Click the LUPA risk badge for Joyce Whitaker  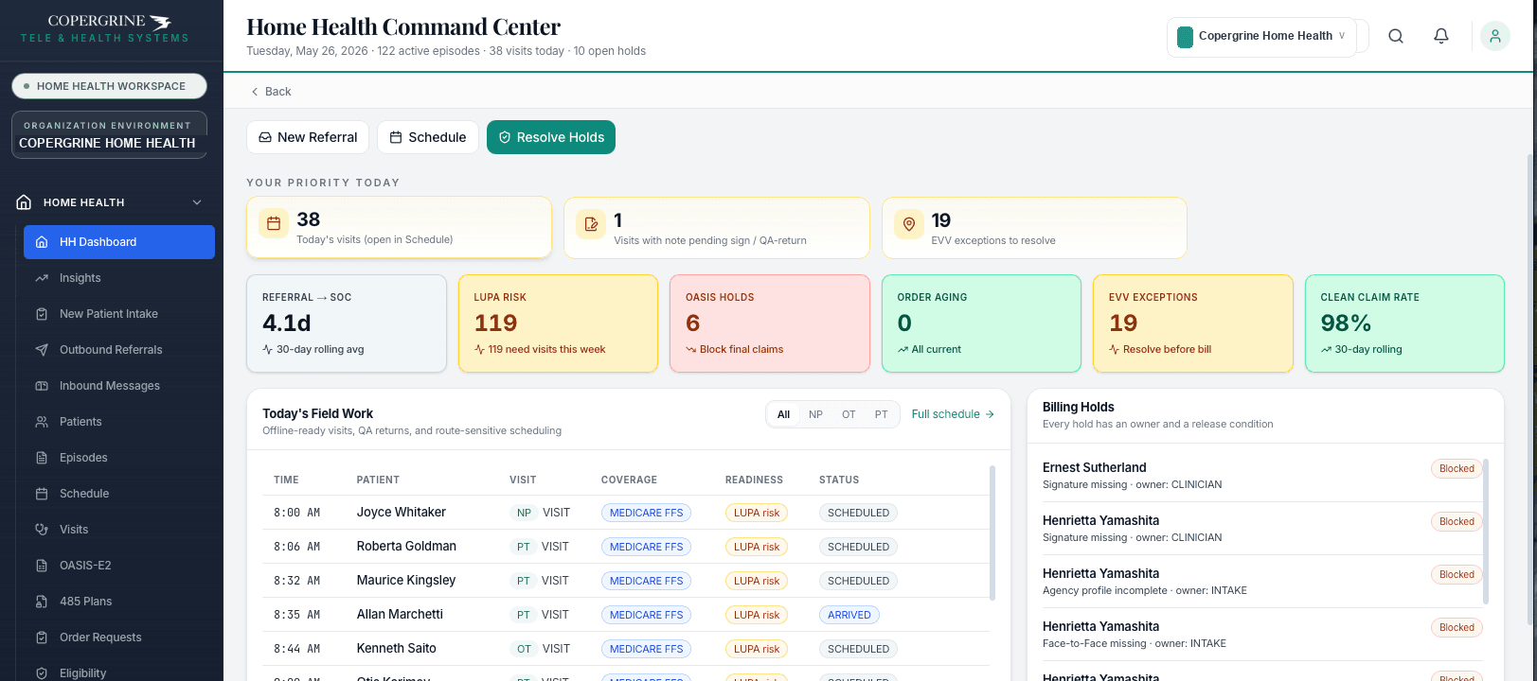pos(757,513)
